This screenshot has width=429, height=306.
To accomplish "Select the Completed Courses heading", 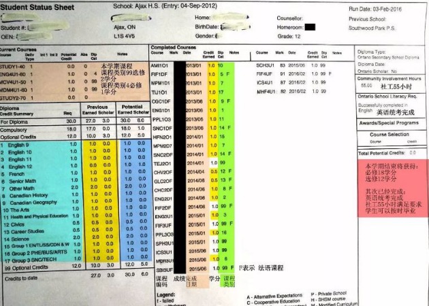I will 173,48.
